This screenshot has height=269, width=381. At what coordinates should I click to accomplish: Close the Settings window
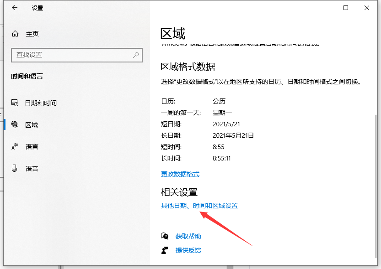pos(367,8)
